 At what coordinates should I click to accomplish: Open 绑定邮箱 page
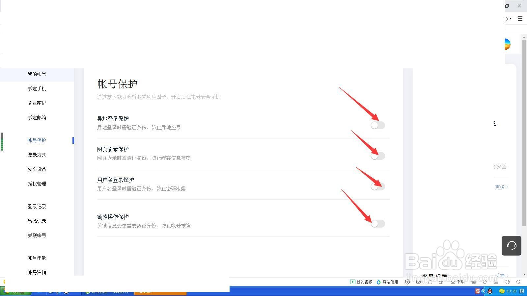[x=37, y=118]
